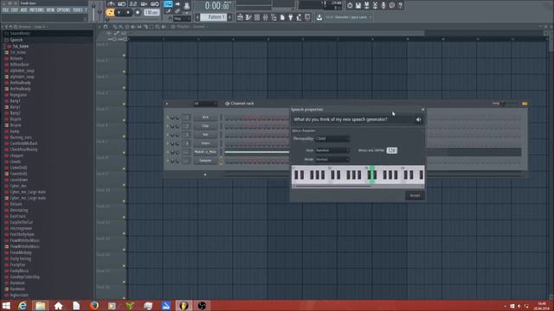Open the Pattern 1 selector
Viewport: 554px width, 311px height.
point(214,17)
